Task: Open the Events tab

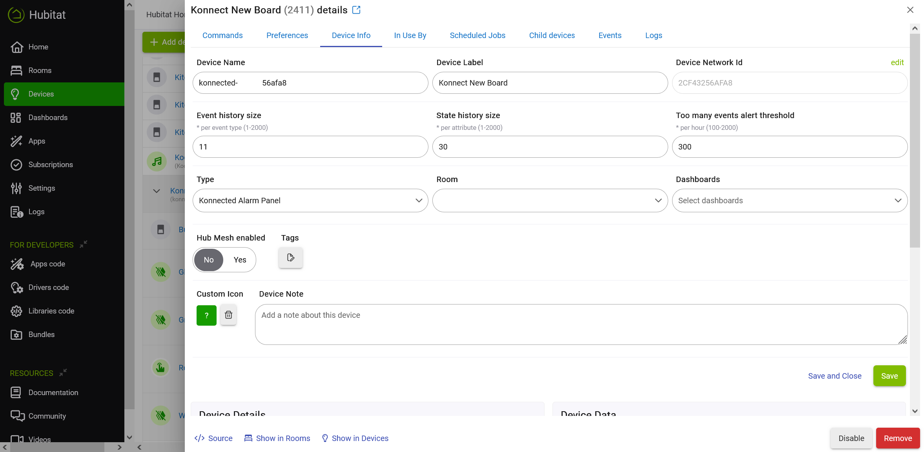Action: (610, 35)
